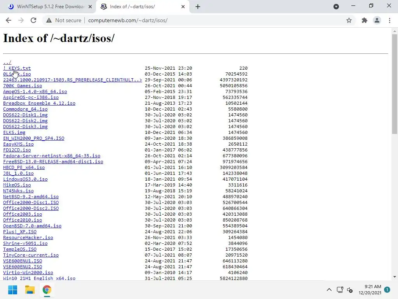398x299 pixels.
Task: Open the Commodore_64.iso link
Action: pos(25,109)
